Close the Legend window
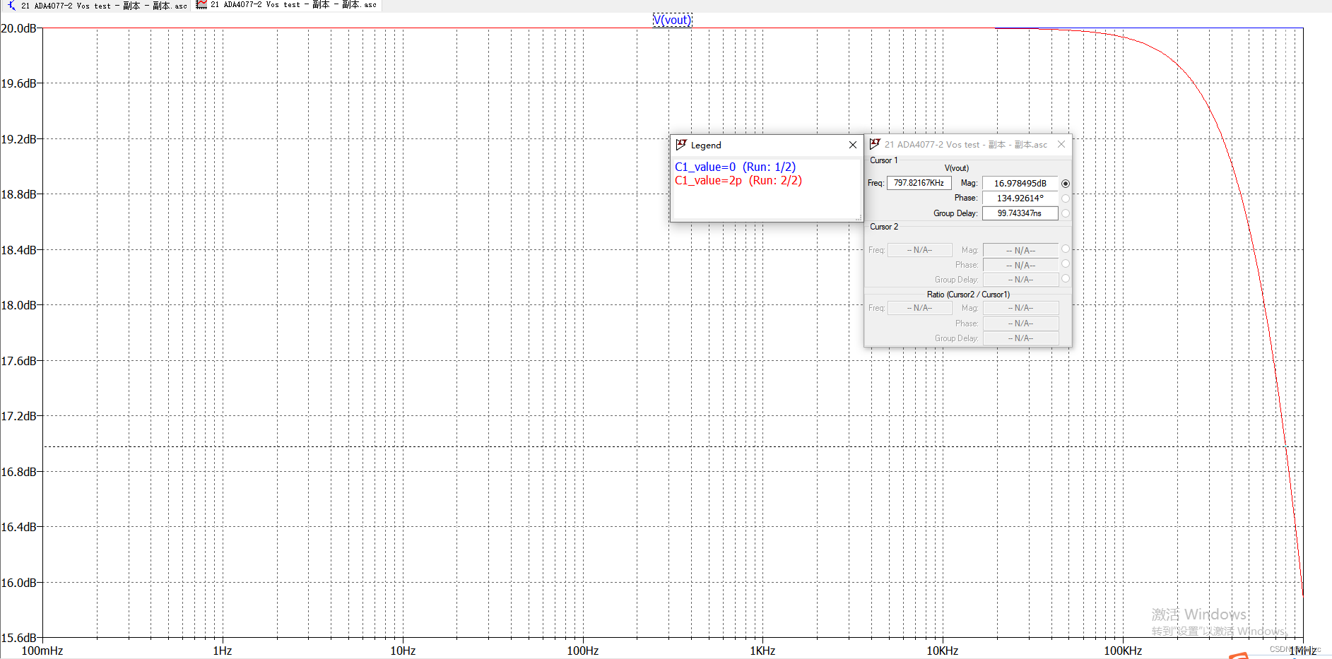Viewport: 1332px width, 659px height. coord(853,145)
